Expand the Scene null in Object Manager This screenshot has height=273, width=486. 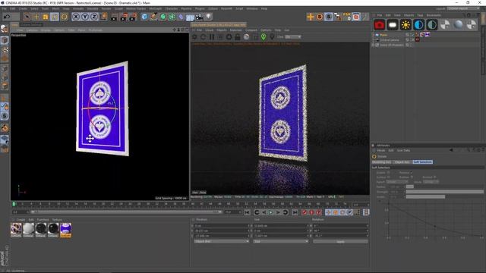point(373,45)
